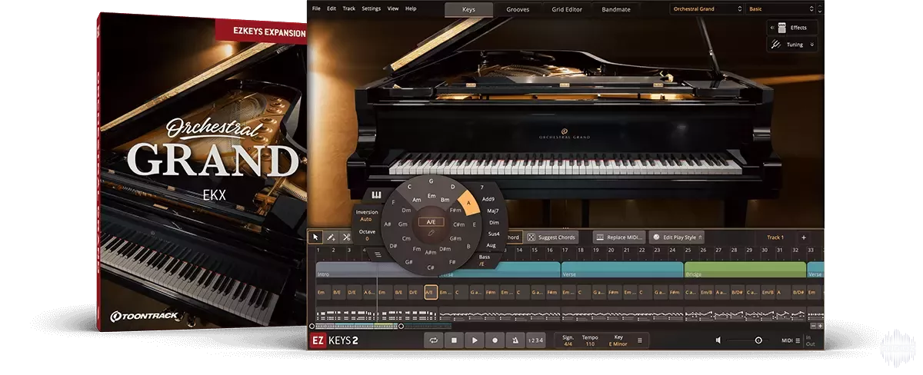The height and width of the screenshot is (375, 923).
Task: Click the Em chord on wheel
Action: [x=432, y=196]
